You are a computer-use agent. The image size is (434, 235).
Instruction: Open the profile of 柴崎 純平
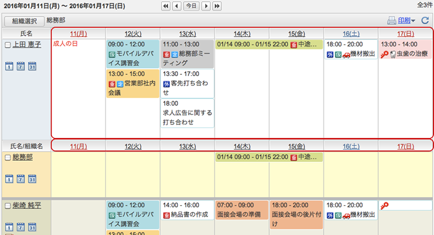[x=27, y=205]
